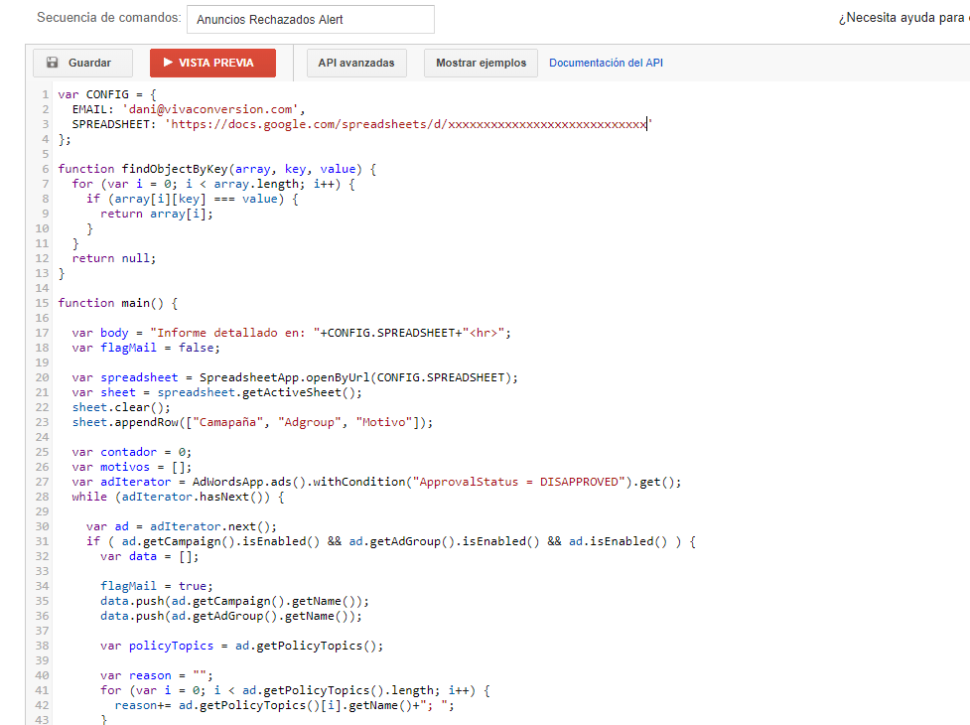Click the play triangle icon in VISTA PREVIA
Screen dimensions: 970x725
pyautogui.click(x=168, y=63)
